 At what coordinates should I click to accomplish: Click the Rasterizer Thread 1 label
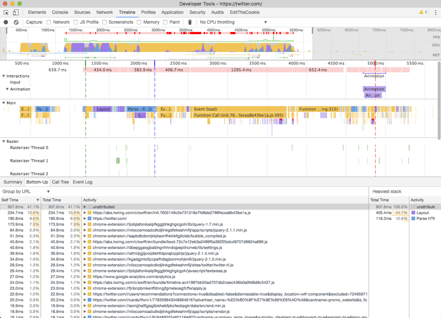pos(29,161)
